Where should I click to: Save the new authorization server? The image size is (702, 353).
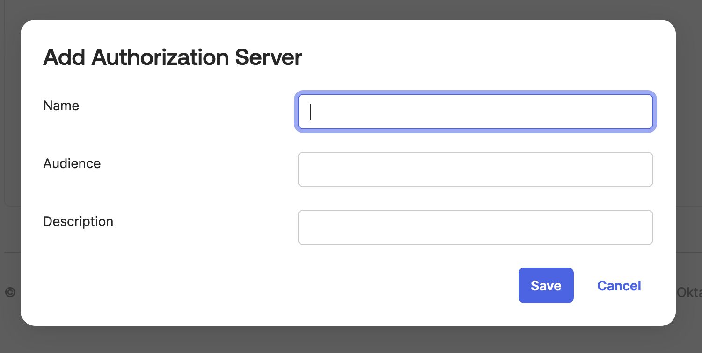546,285
